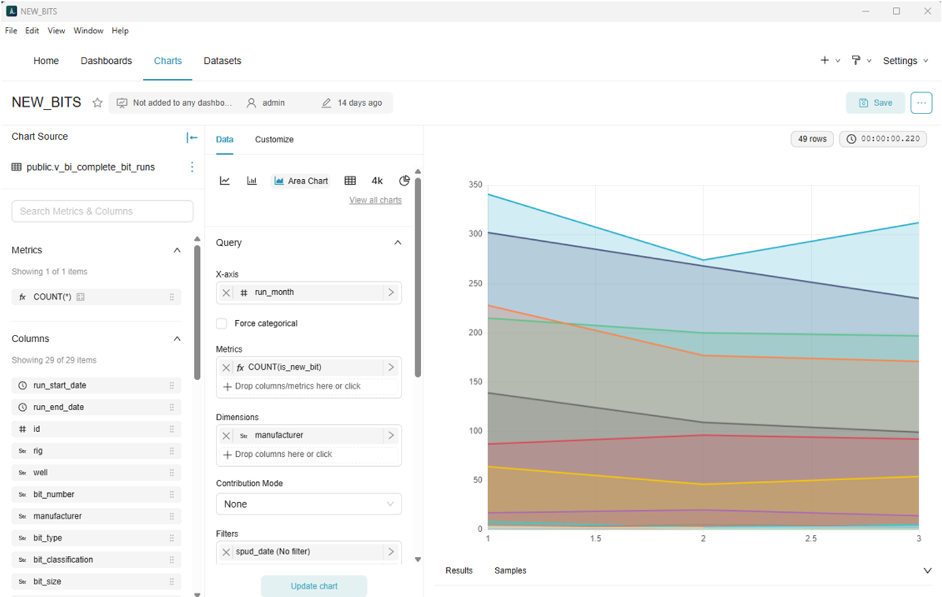Remove manufacturer dimension
This screenshot has height=597, width=942.
pyautogui.click(x=226, y=436)
